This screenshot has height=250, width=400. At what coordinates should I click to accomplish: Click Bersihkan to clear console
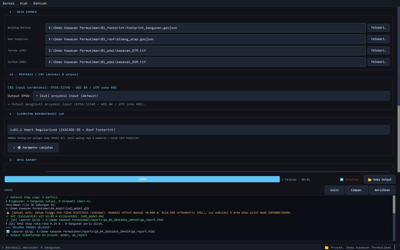click(382, 190)
